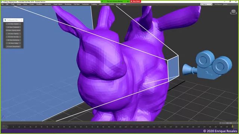Open the Animation menu
The image size is (239, 134).
48,4
